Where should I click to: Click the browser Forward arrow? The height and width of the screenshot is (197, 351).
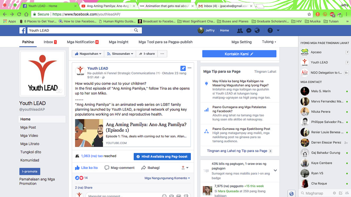(x=12, y=14)
